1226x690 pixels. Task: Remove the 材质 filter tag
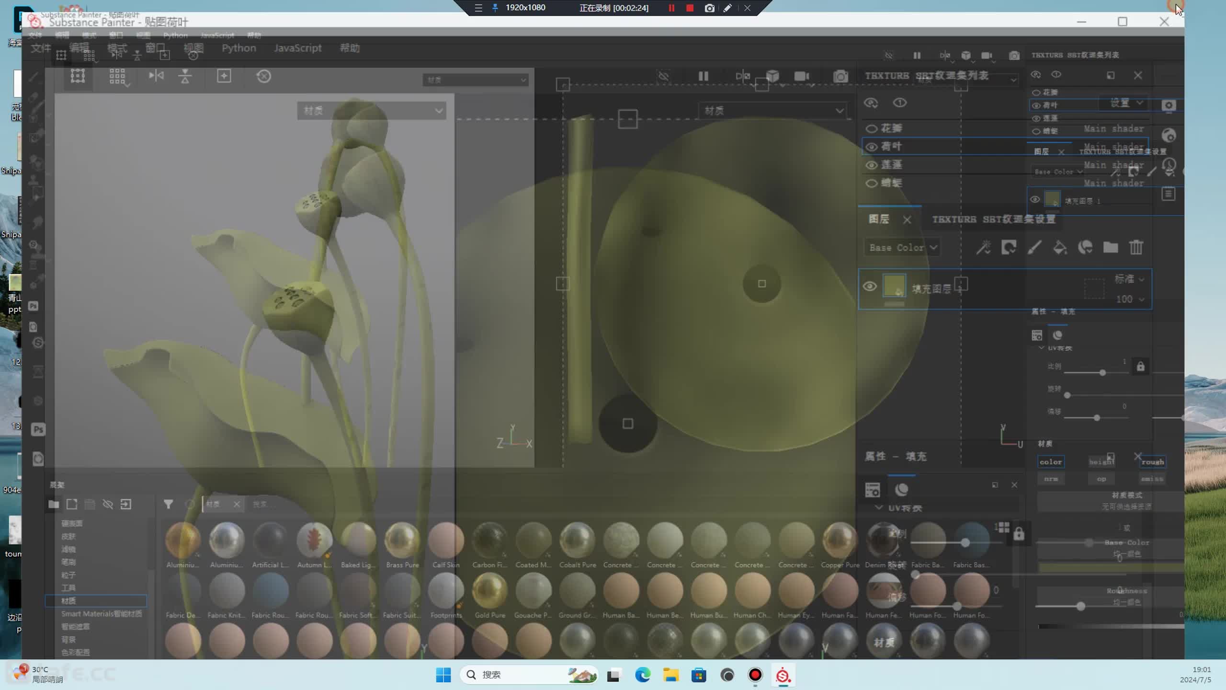[237, 504]
